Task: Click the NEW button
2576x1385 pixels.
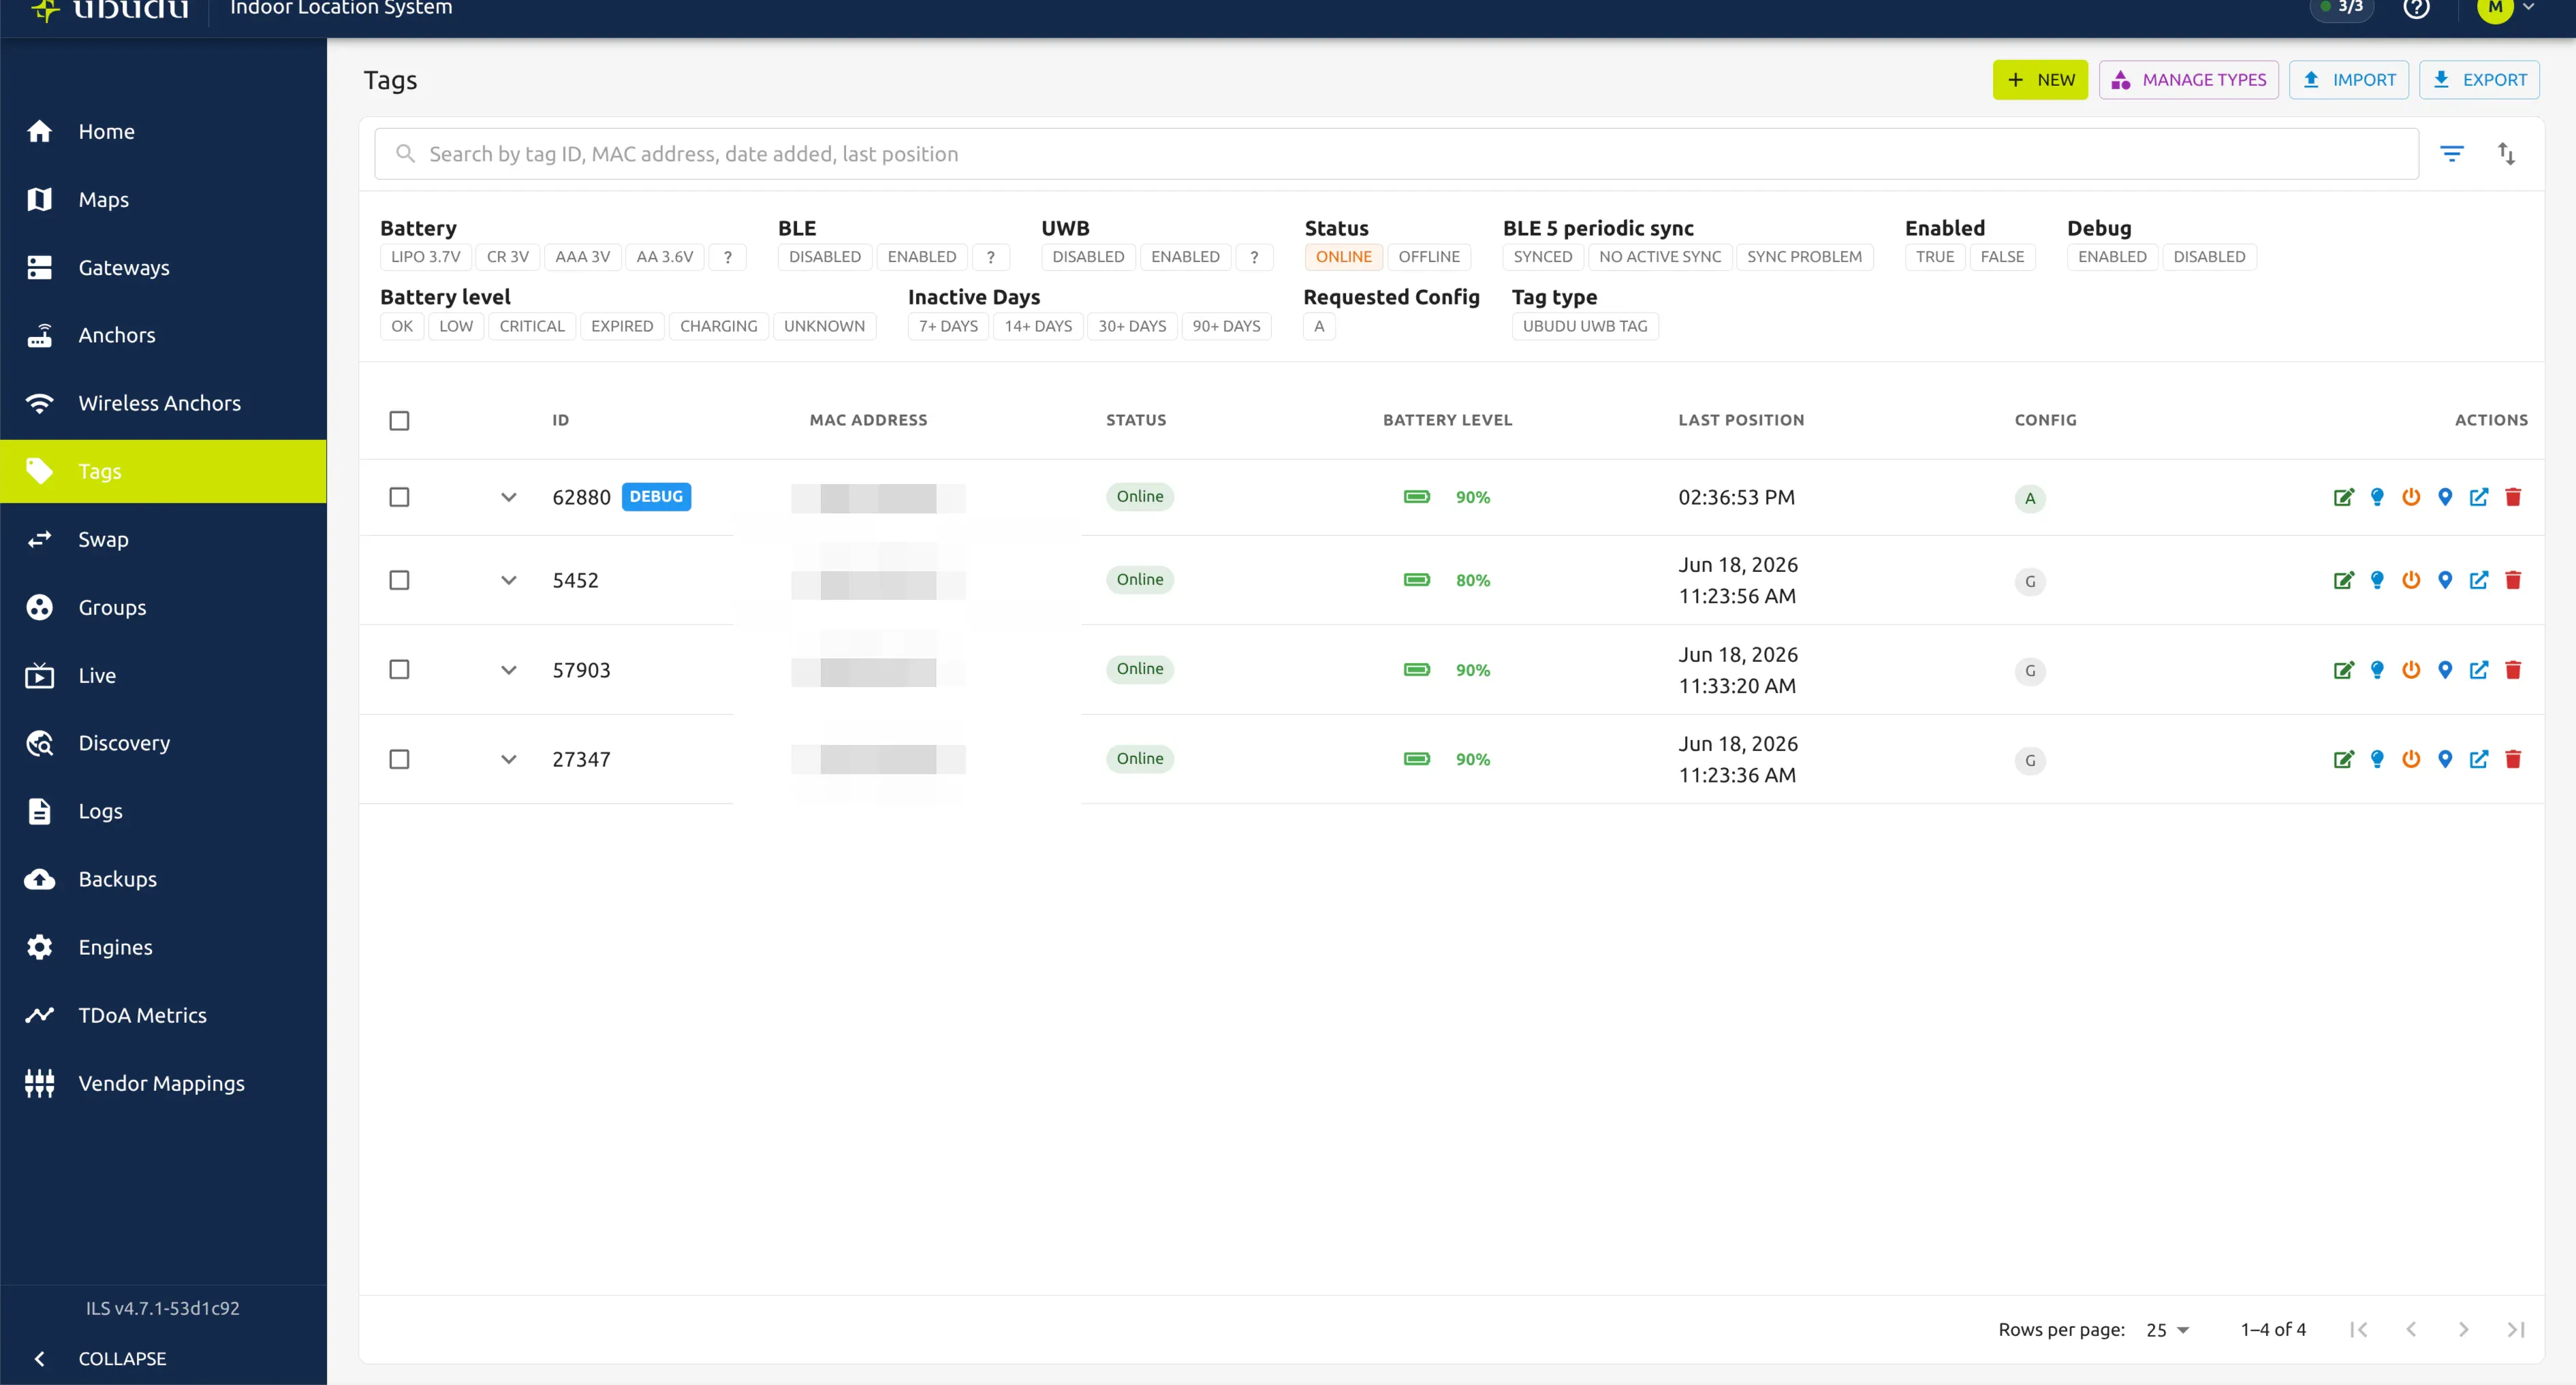Action: (2040, 80)
